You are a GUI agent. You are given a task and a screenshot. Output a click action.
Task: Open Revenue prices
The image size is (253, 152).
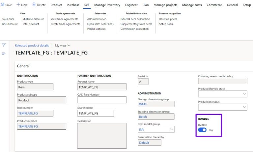pyautogui.click(x=168, y=19)
